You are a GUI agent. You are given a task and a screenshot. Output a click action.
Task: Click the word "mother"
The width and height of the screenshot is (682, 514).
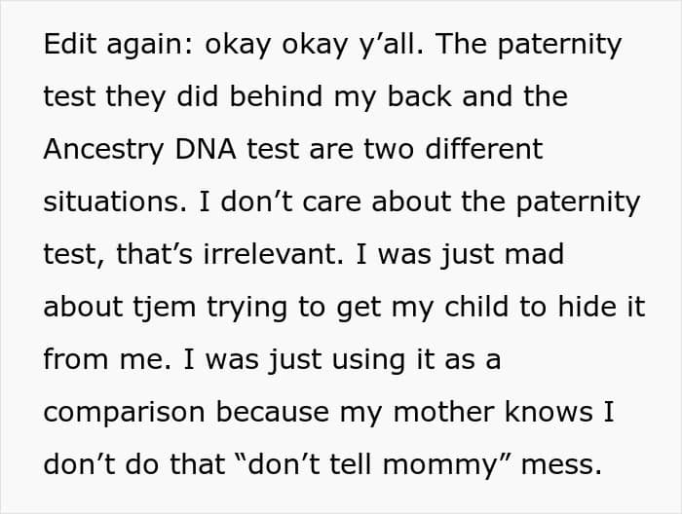point(435,411)
